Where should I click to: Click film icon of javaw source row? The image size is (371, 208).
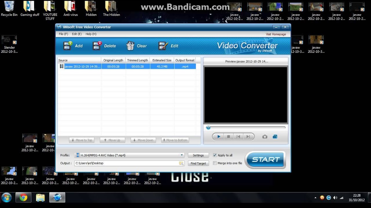[x=61, y=66]
